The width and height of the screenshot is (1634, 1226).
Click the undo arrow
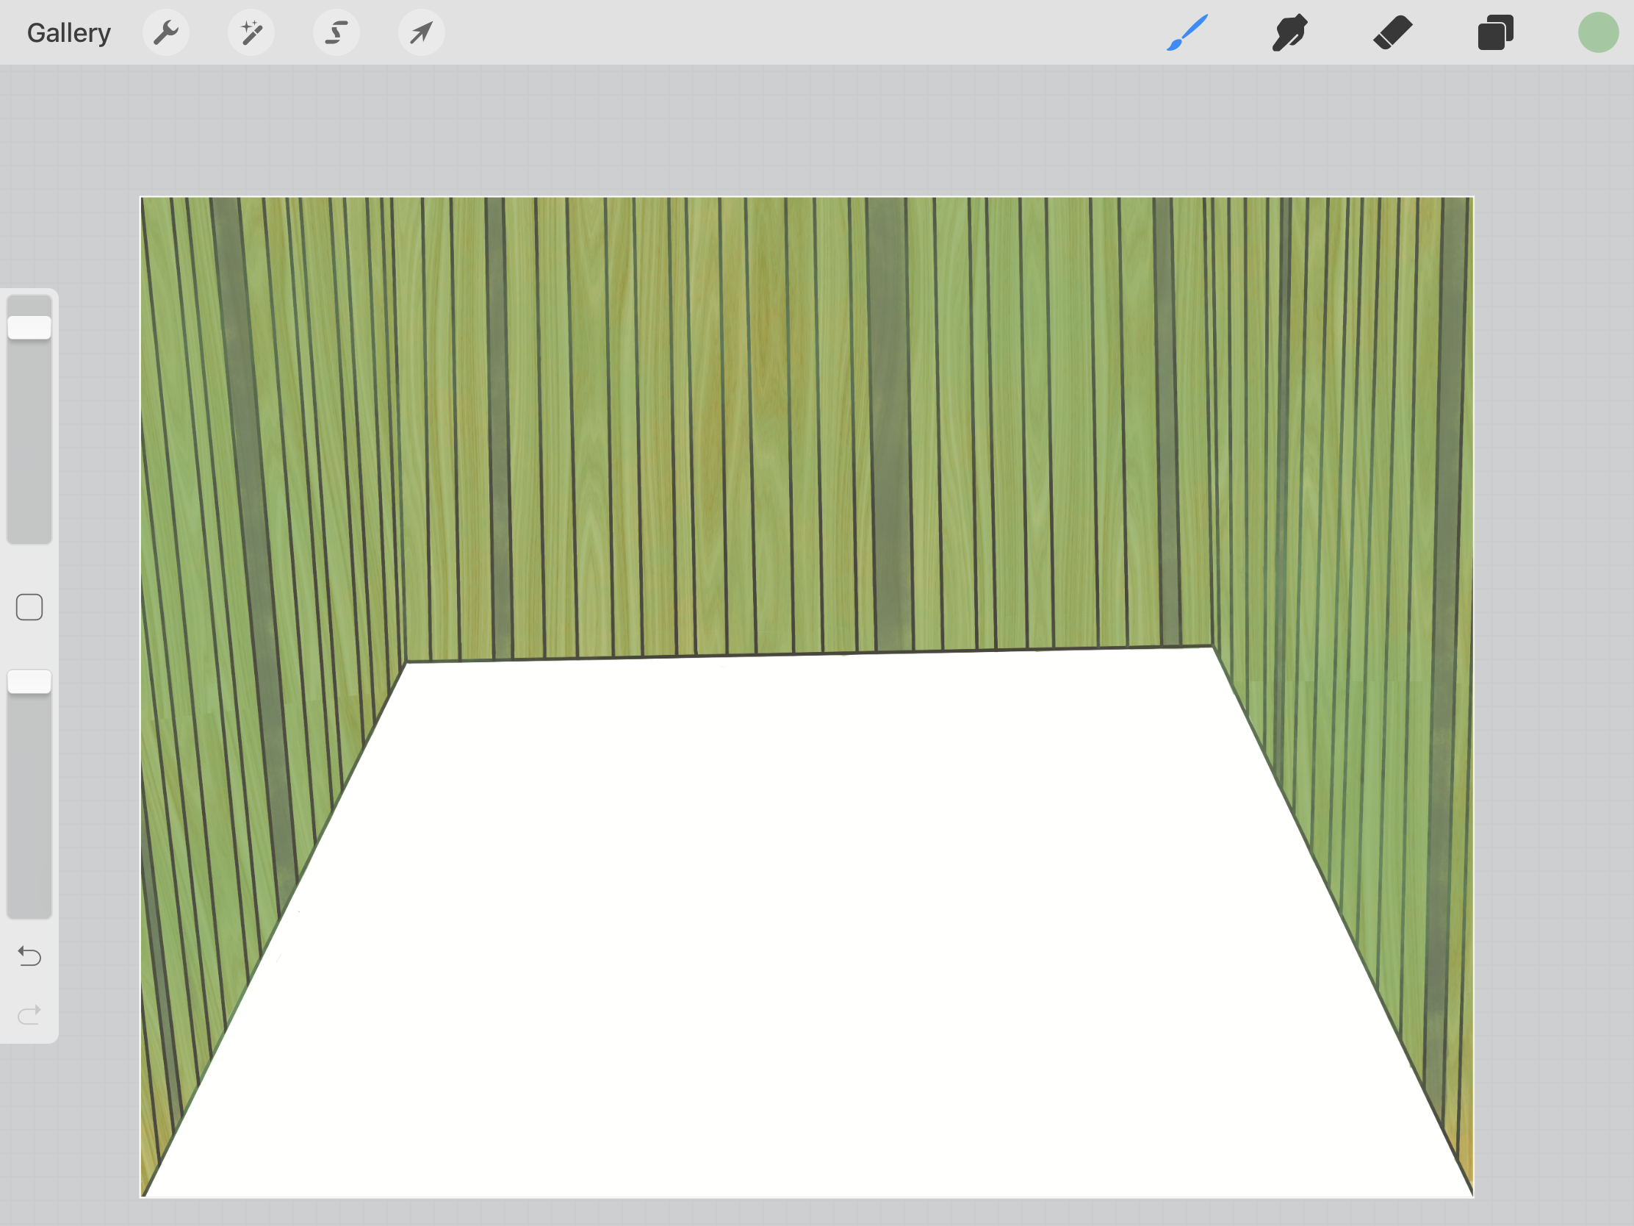pos(29,956)
